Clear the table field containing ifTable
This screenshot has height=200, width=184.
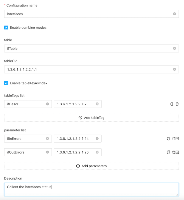point(175,48)
